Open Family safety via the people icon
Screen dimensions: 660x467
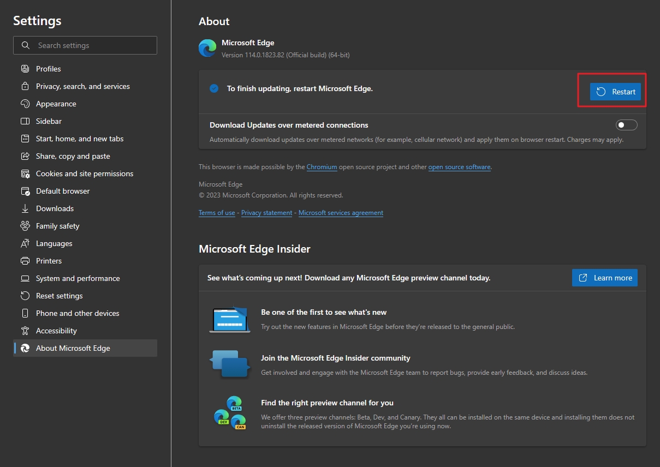coord(25,226)
